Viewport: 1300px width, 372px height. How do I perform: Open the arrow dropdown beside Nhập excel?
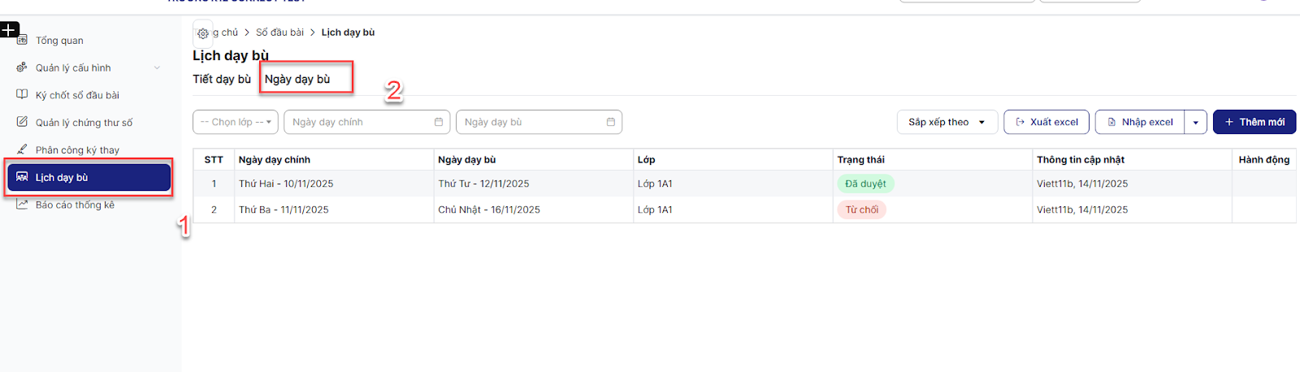tap(1195, 123)
